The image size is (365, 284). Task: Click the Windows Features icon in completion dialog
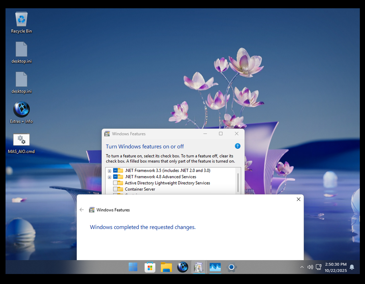click(92, 210)
